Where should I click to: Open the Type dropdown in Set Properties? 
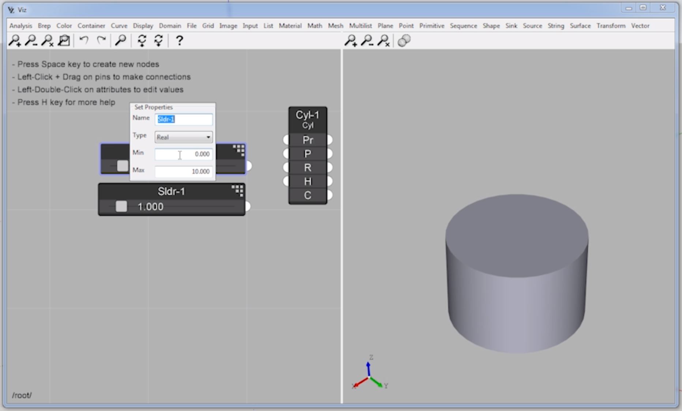click(208, 137)
